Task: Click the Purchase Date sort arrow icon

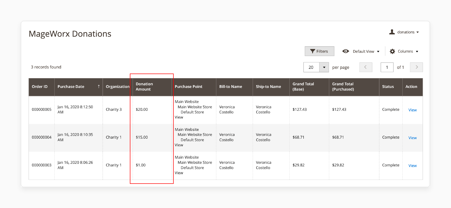Action: pos(99,86)
